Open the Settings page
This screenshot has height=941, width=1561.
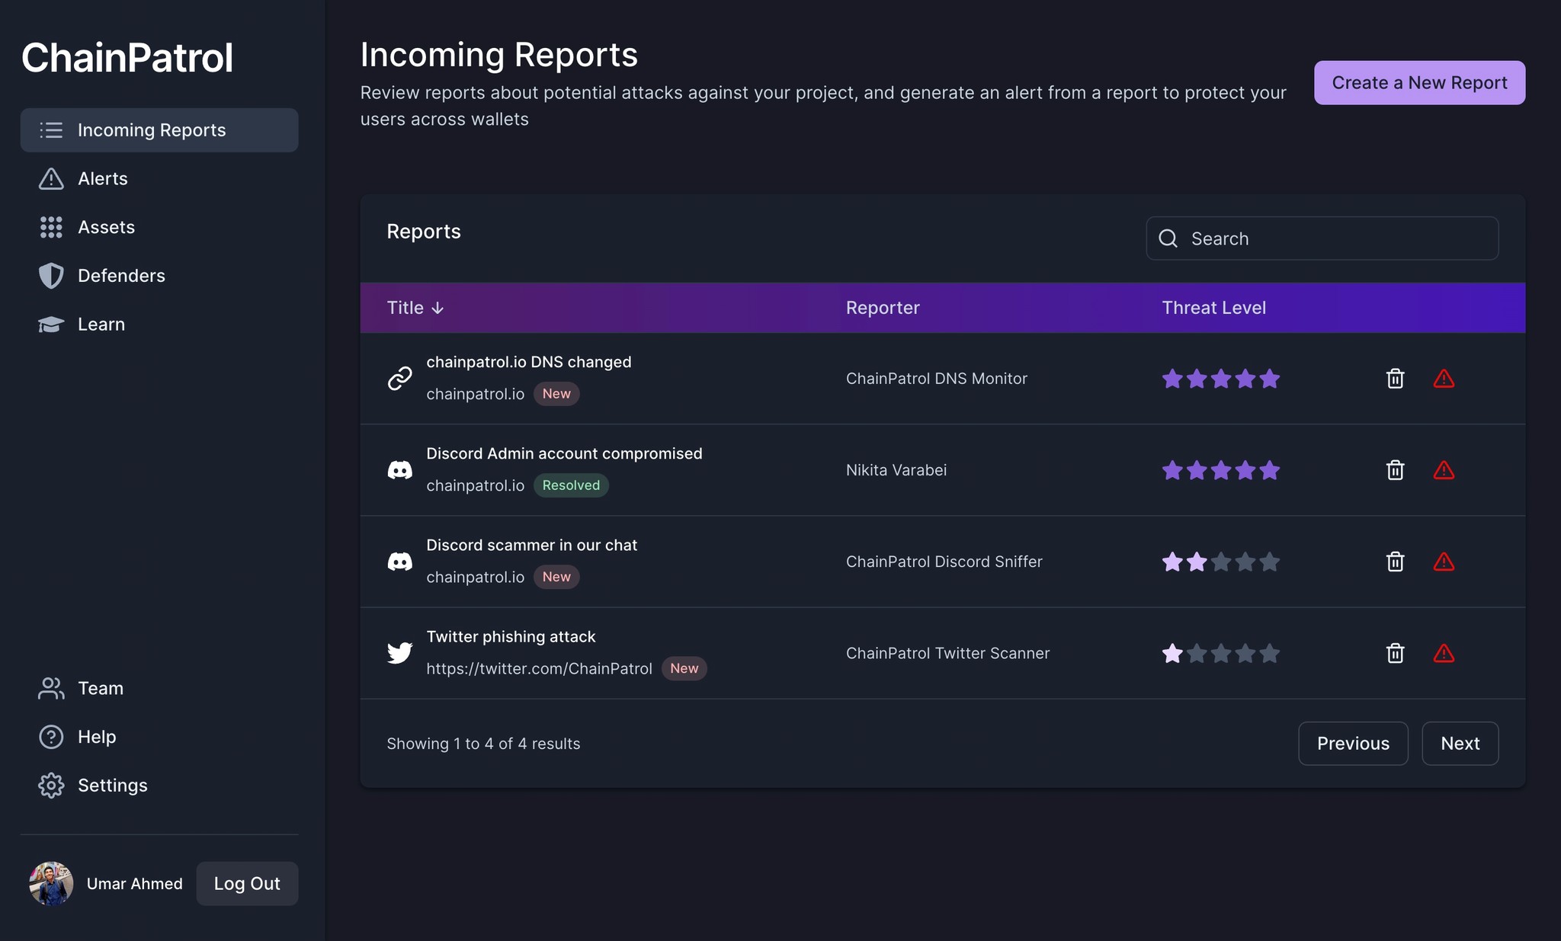coord(112,785)
